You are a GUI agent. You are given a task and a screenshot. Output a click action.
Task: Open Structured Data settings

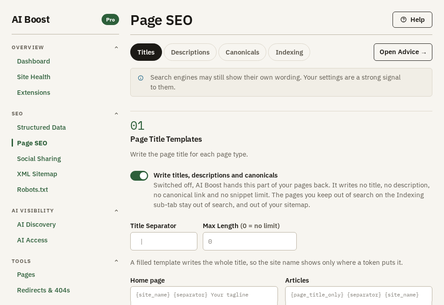(x=41, y=127)
